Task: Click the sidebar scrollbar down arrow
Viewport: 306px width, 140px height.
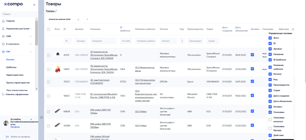Action: [36, 89]
